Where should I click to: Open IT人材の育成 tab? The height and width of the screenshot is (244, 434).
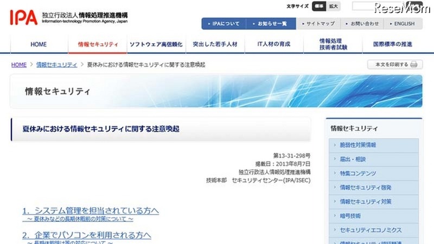pos(273,44)
